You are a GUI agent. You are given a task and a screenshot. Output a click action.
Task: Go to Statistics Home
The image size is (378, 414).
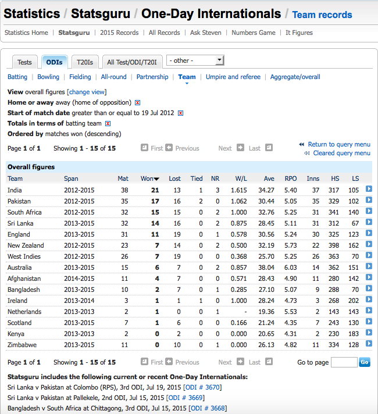(26, 33)
